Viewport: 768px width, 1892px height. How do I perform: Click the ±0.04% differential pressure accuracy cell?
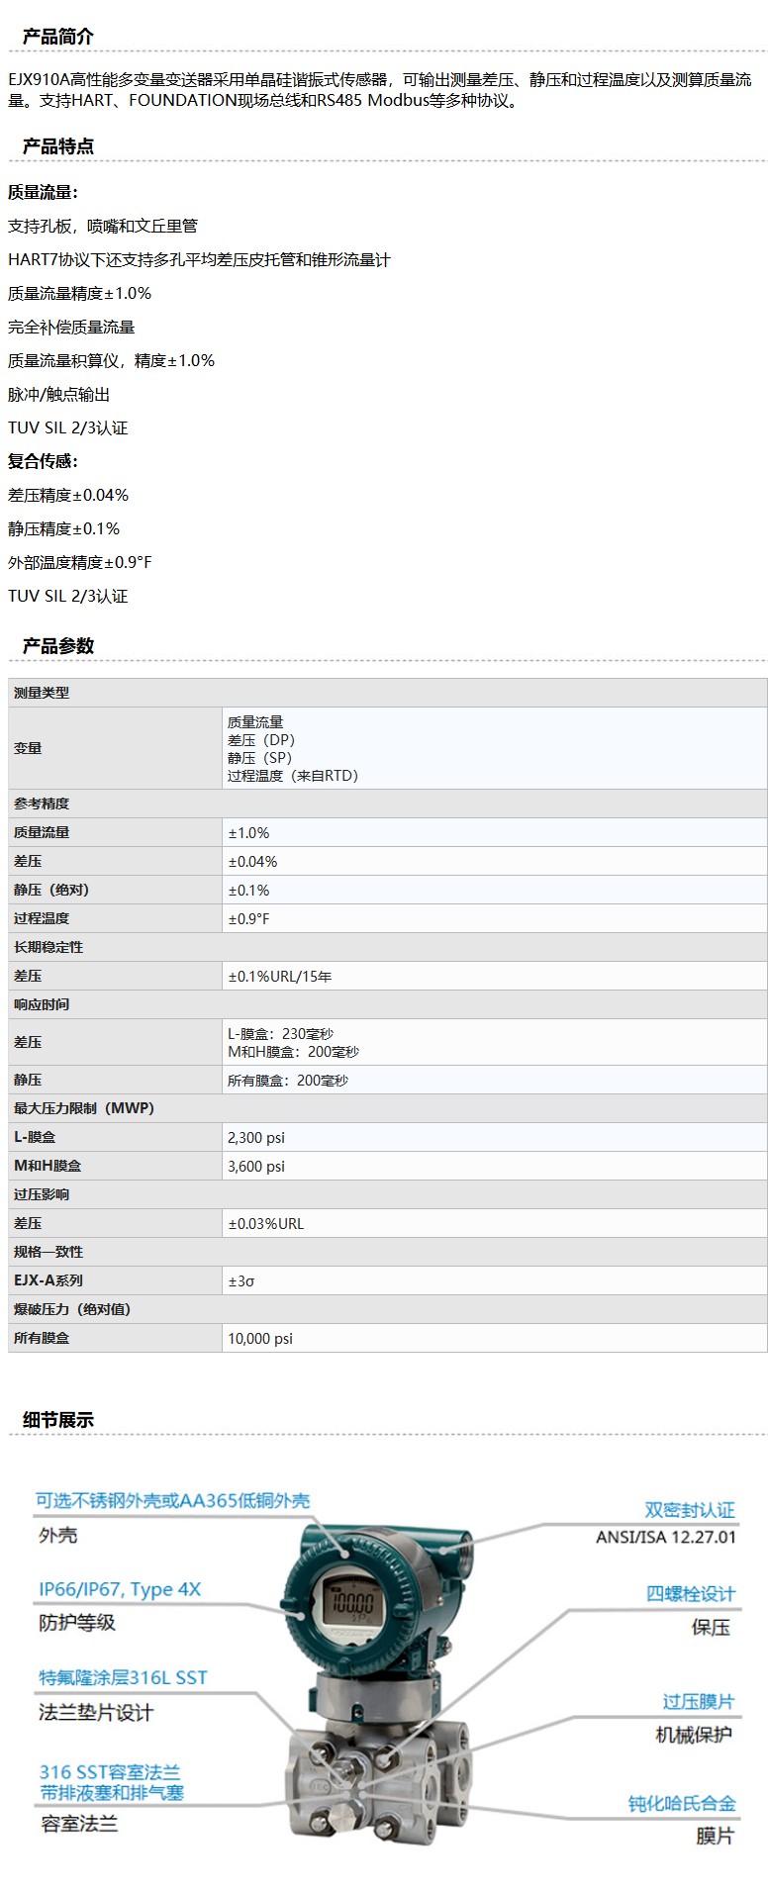(x=494, y=861)
